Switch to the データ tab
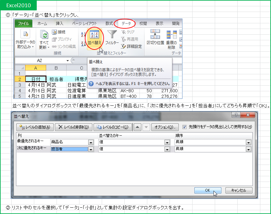The height and width of the screenshot is (214, 271). [126, 24]
